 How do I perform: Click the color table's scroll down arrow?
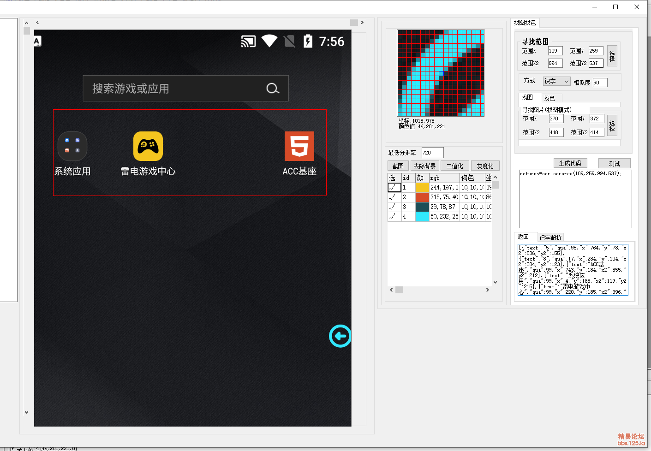click(x=495, y=282)
